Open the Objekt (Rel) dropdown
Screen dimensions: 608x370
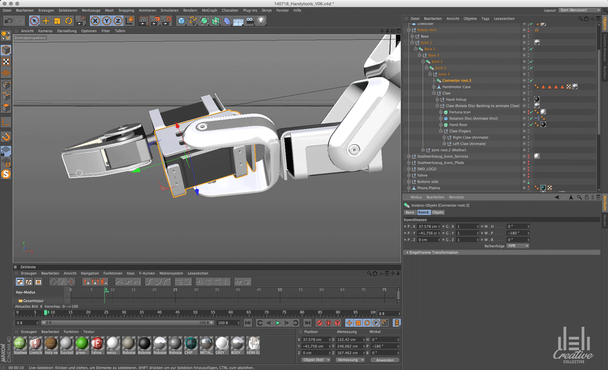pyautogui.click(x=316, y=360)
